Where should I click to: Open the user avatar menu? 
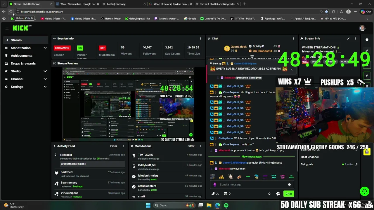click(362, 28)
